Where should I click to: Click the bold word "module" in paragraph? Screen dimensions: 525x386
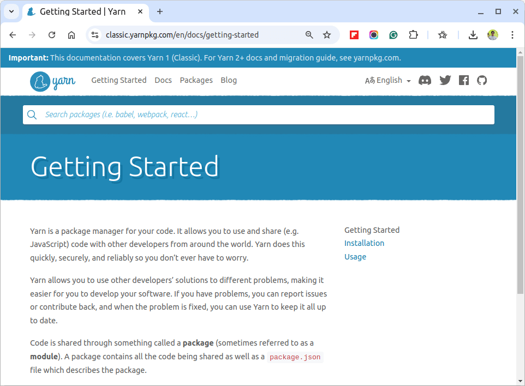click(44, 357)
